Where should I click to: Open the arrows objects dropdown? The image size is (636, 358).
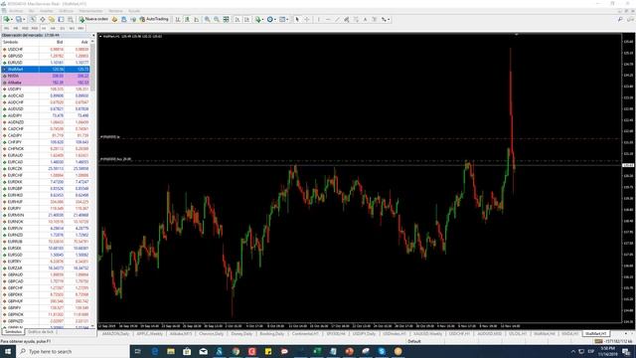pyautogui.click(x=386, y=19)
